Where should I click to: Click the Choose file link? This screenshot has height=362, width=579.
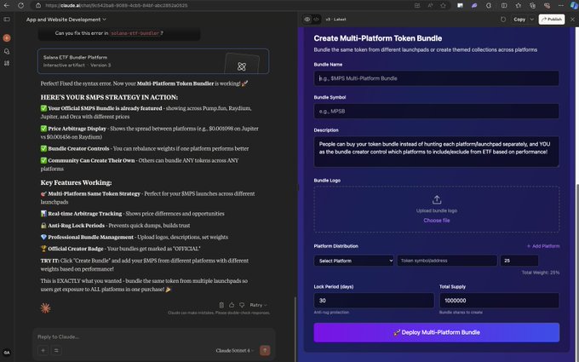pyautogui.click(x=437, y=221)
